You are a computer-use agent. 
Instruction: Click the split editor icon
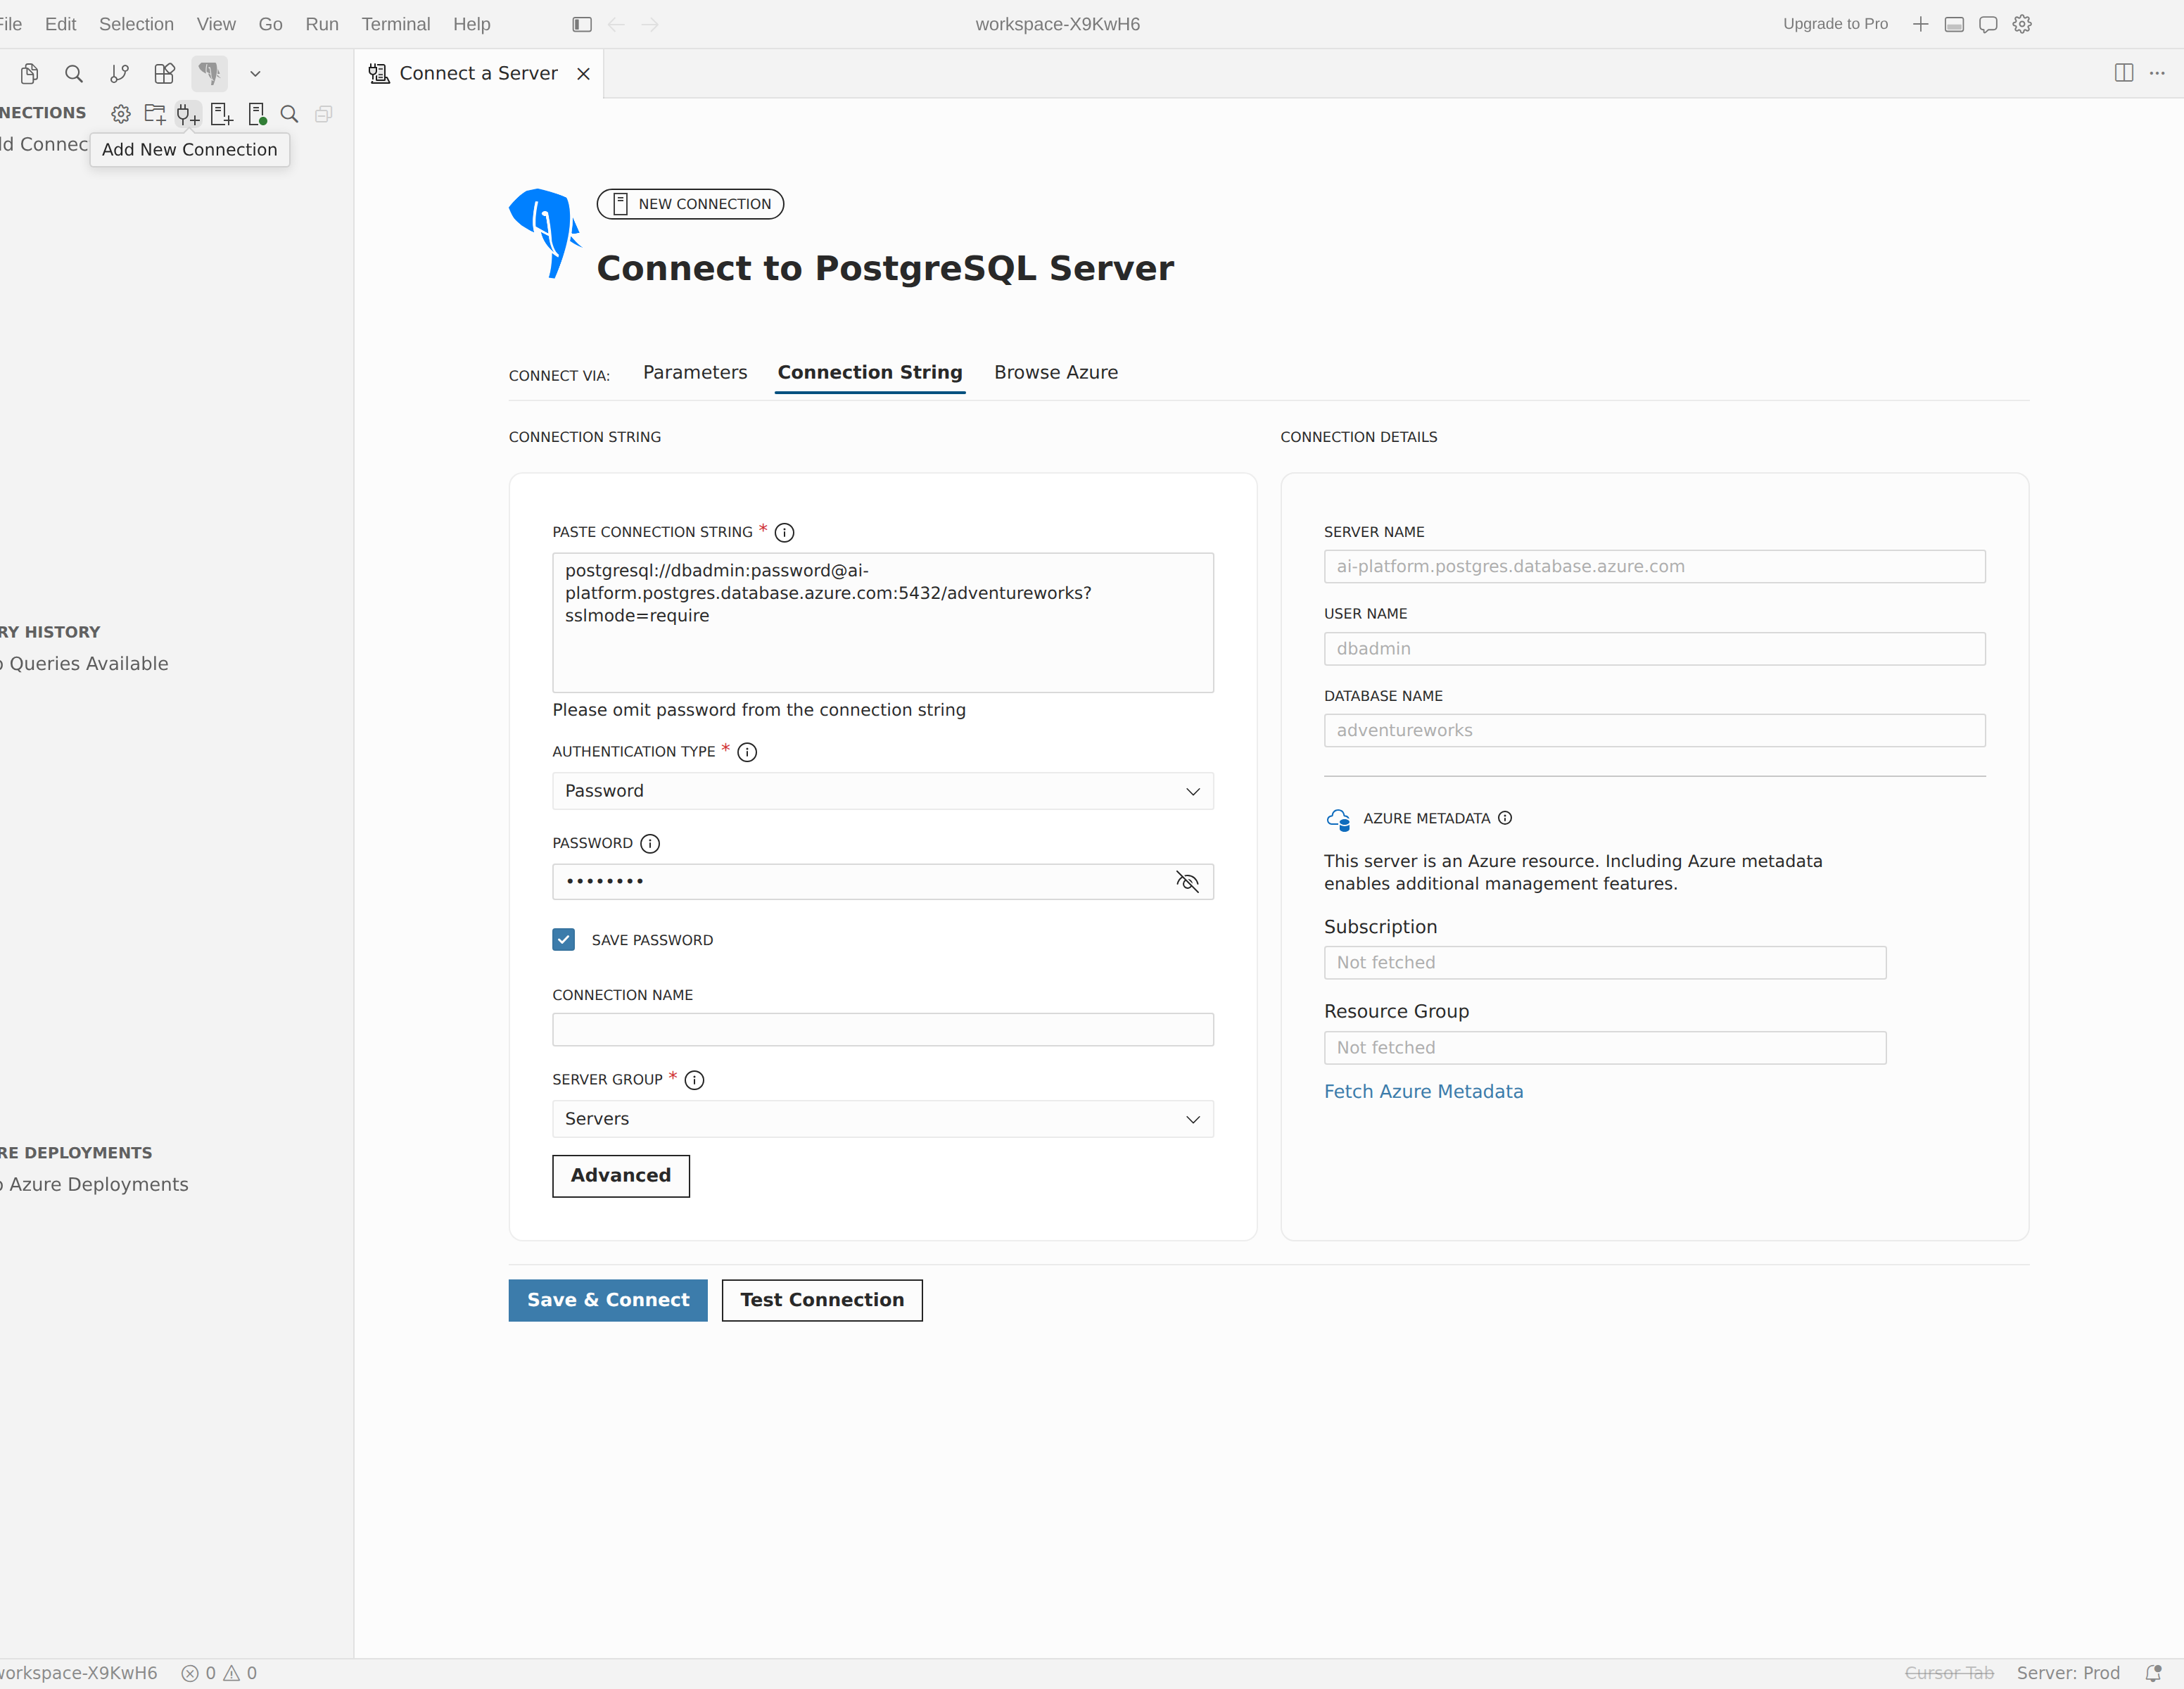2124,73
